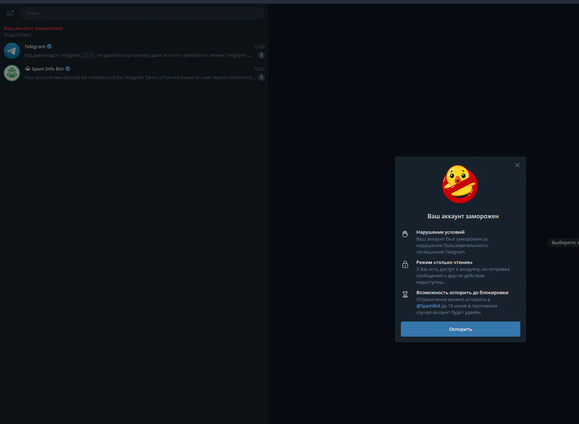The height and width of the screenshot is (424, 579).
Task: Click the lock icon beside Режим «только чтение»
Action: pyautogui.click(x=405, y=264)
